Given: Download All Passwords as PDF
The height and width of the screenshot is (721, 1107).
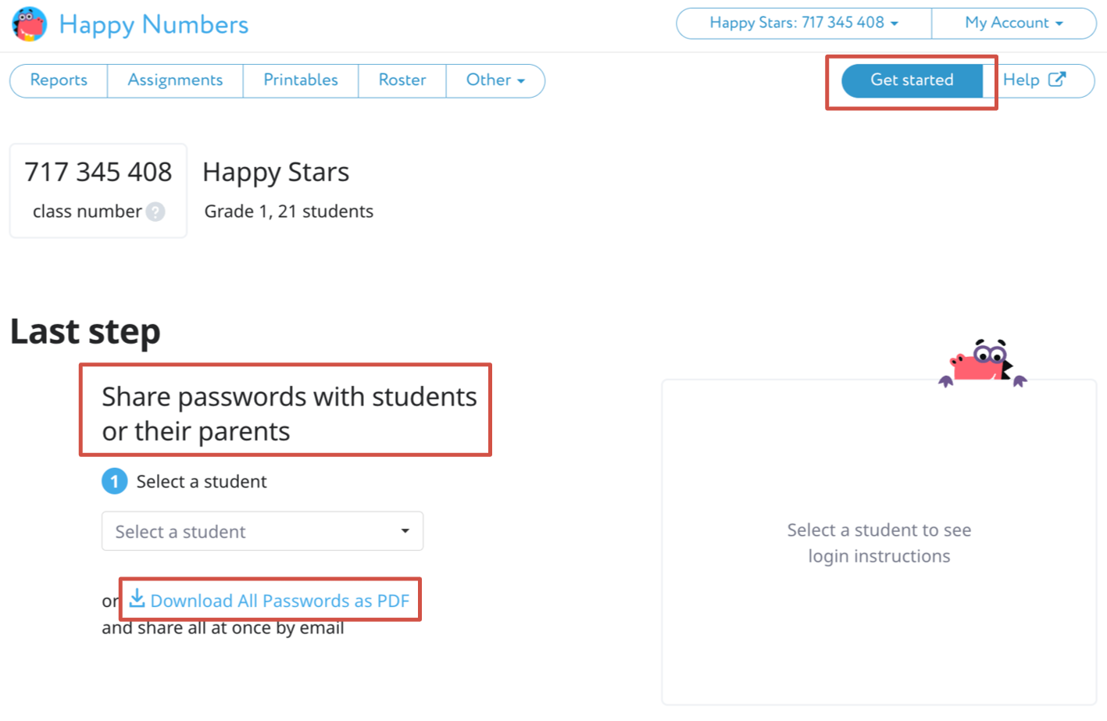Looking at the screenshot, I should click(x=280, y=601).
